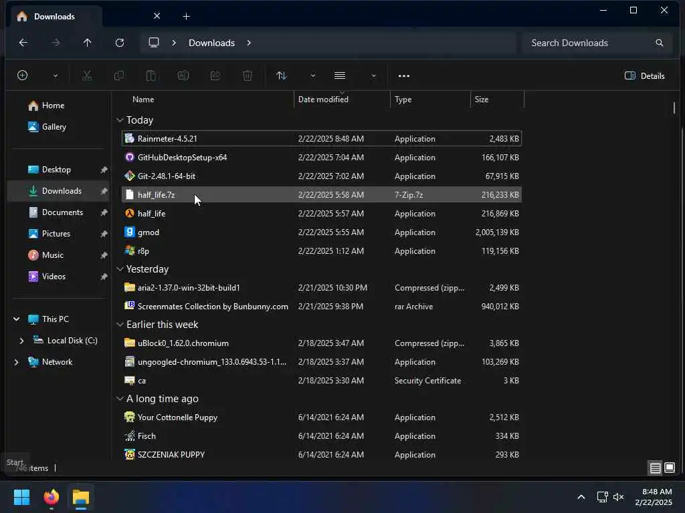Click the Share icon in toolbar

(x=215, y=75)
